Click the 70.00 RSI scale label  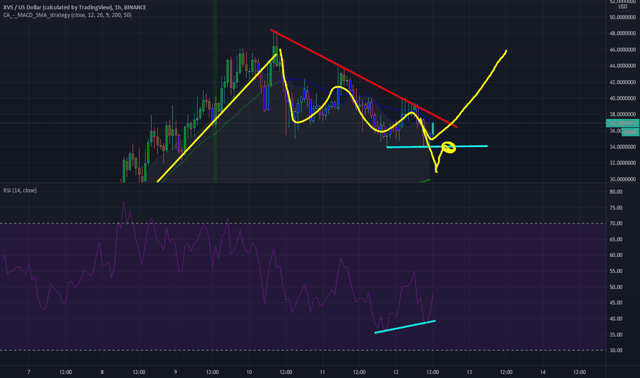click(615, 223)
